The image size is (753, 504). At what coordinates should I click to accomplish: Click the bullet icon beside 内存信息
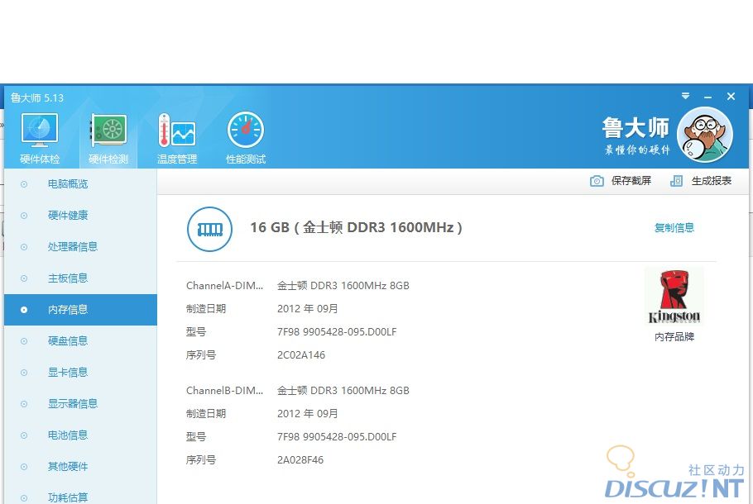(23, 310)
